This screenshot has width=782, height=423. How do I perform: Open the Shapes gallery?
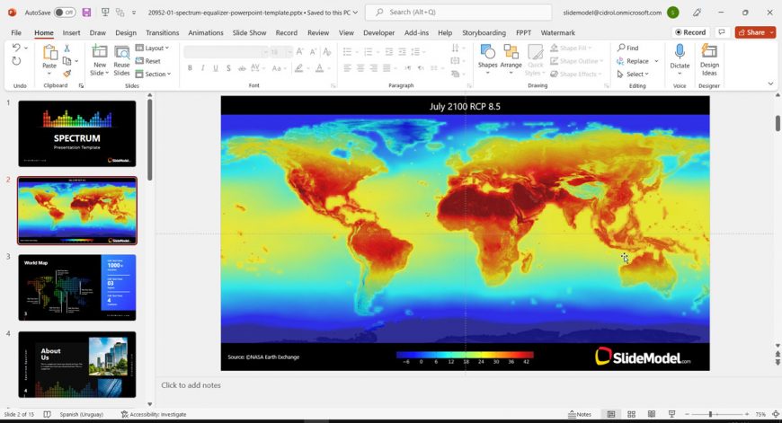pyautogui.click(x=487, y=59)
